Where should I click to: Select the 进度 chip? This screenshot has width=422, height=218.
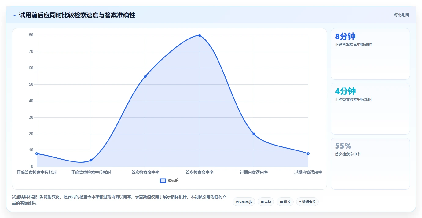click(285, 202)
